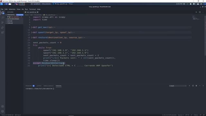Expand folded spoof function

(x=32, y=32)
